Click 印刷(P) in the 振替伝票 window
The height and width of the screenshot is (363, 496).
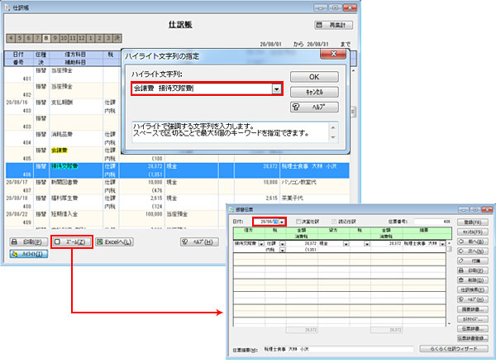473,270
